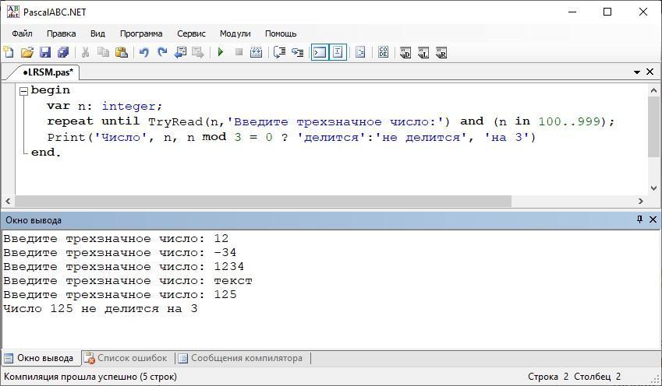The image size is (662, 386).
Task: Click the Компиляция прошла успешно status text
Action: 90,377
